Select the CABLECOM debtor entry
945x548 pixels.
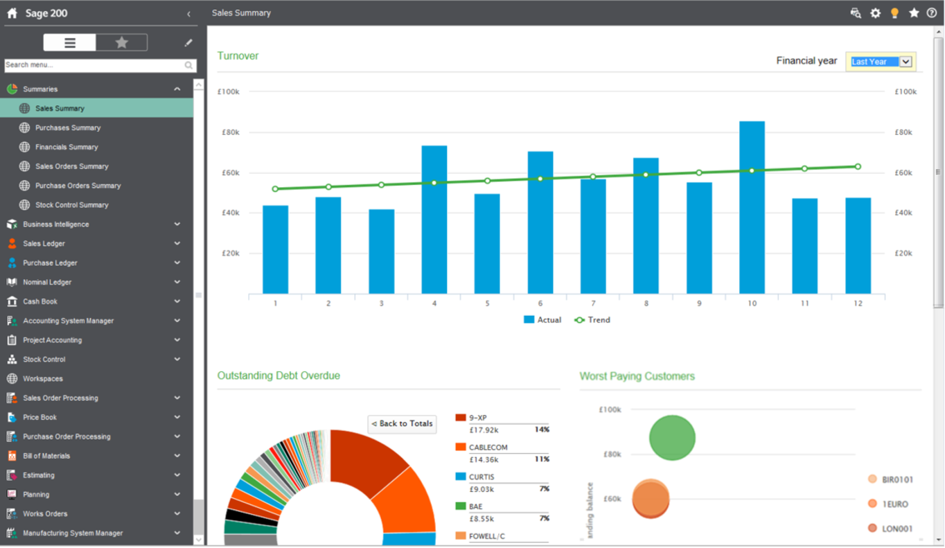502,453
